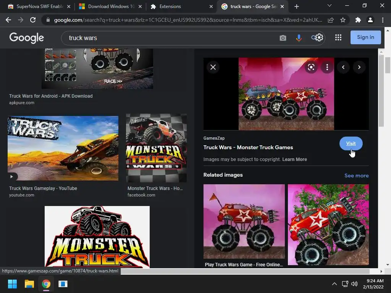This screenshot has height=293, width=391.
Task: Click the address bar lock icon
Action: coord(48,20)
